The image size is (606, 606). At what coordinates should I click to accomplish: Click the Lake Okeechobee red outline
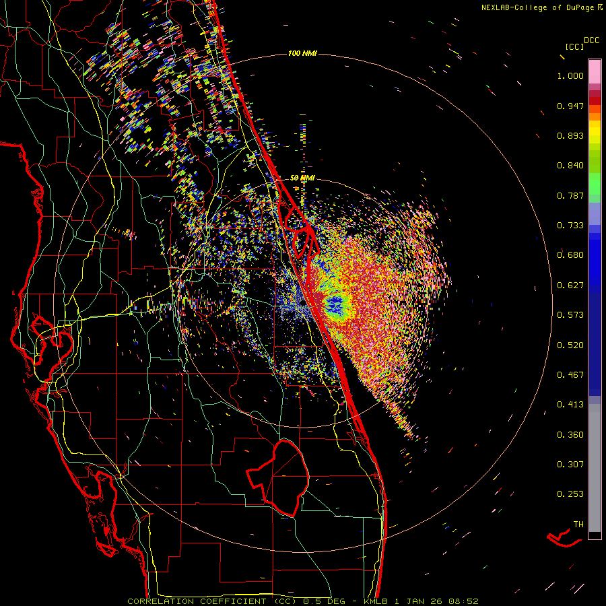click(x=278, y=478)
